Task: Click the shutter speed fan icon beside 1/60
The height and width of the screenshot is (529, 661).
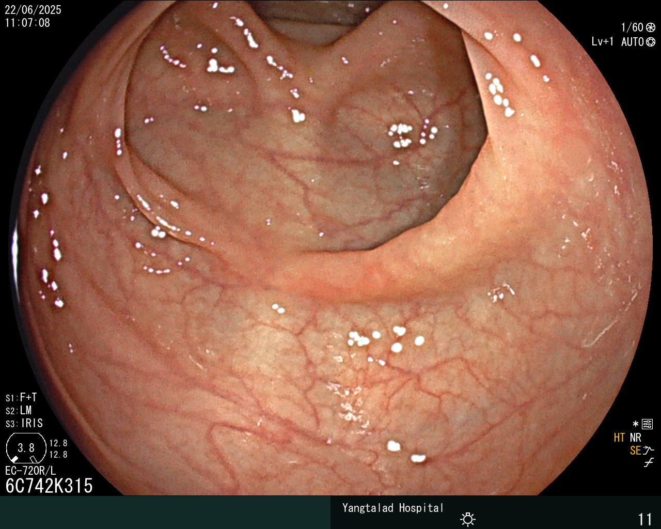Action: 651,27
